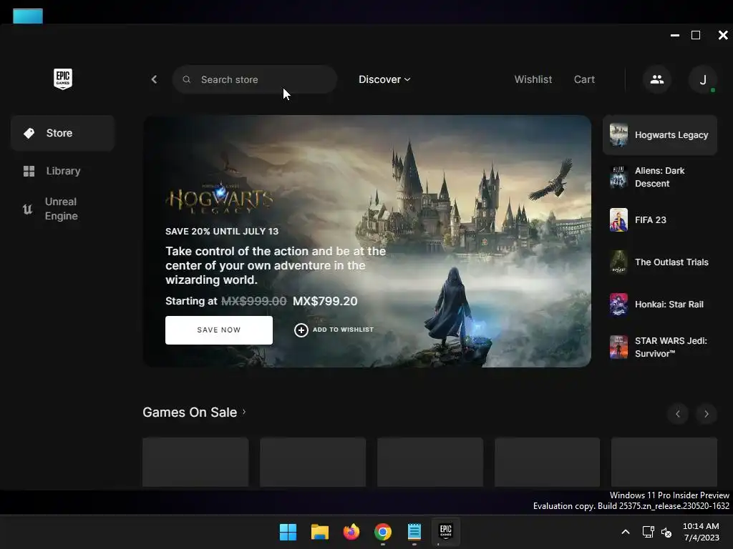This screenshot has height=549, width=733.
Task: Open Notepad from the taskbar
Action: coord(414,532)
